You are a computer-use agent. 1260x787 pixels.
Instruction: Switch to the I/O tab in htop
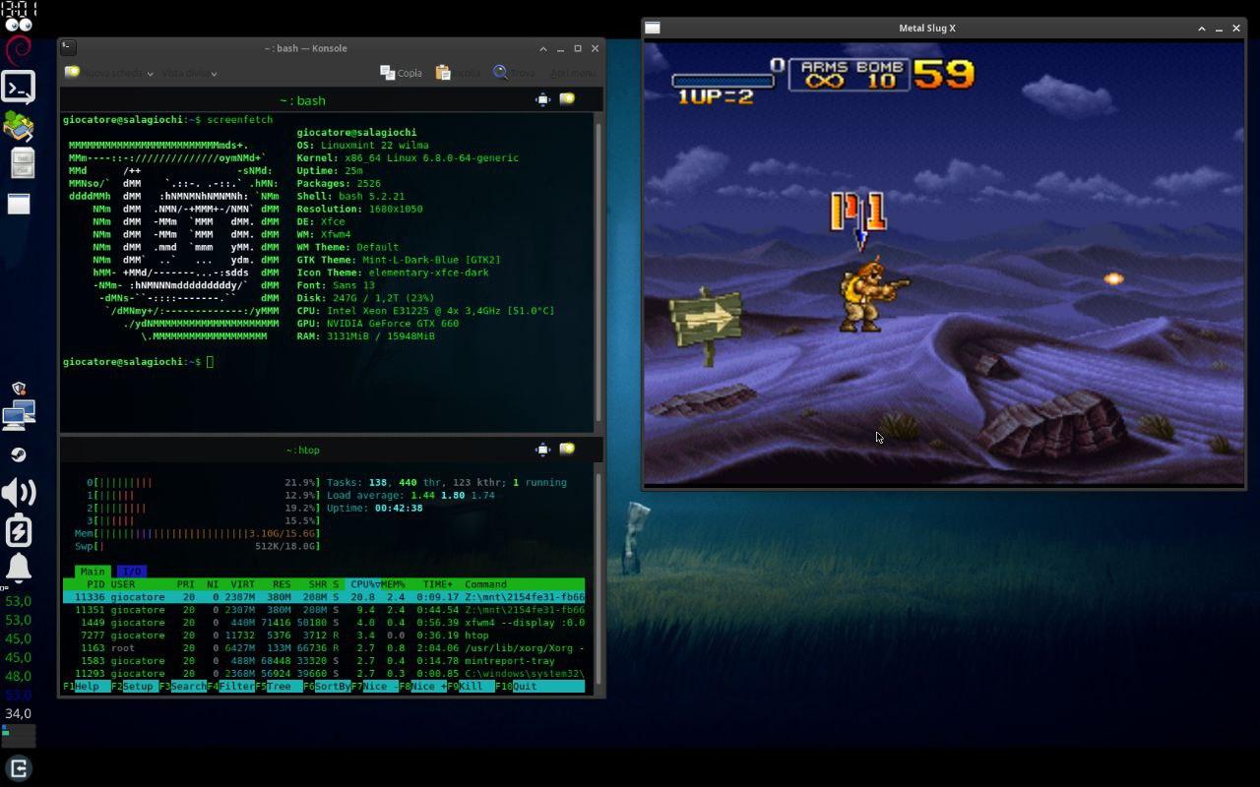click(x=131, y=572)
